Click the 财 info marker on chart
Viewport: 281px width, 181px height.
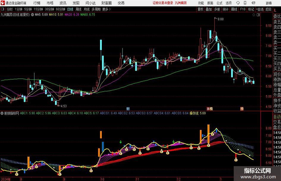click(x=128, y=108)
